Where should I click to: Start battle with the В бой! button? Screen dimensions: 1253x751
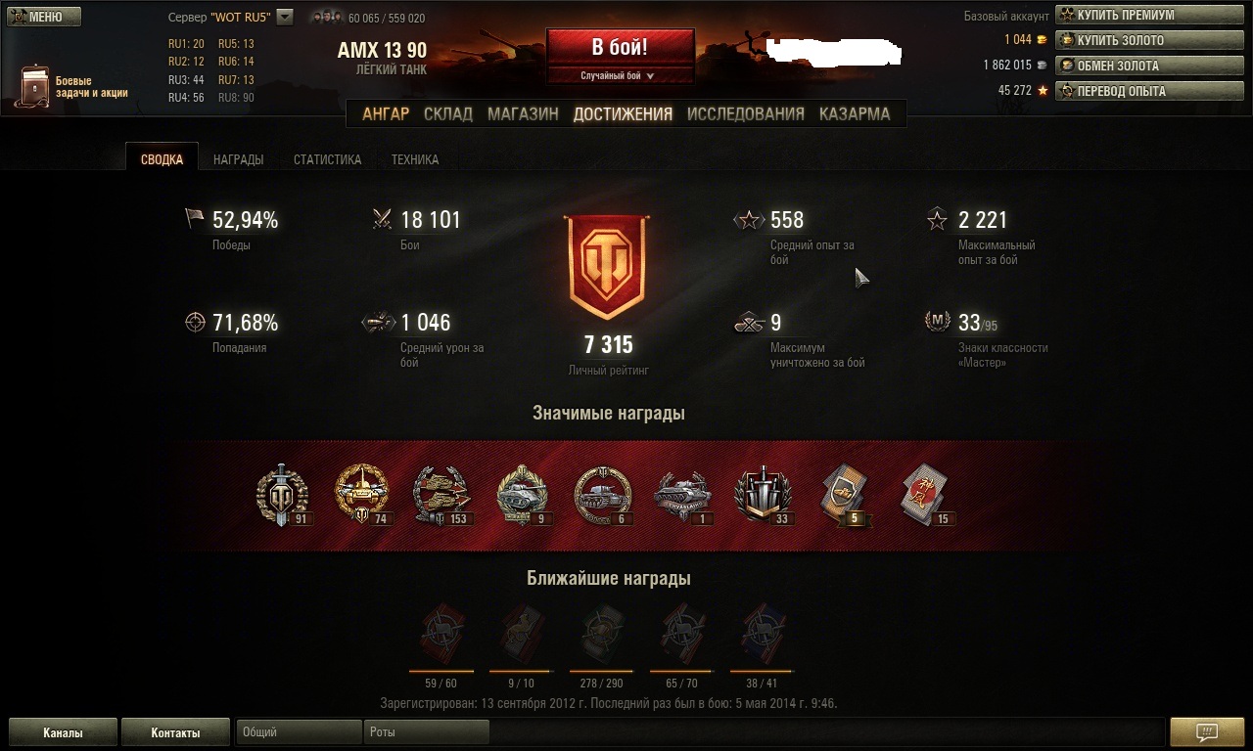[620, 47]
